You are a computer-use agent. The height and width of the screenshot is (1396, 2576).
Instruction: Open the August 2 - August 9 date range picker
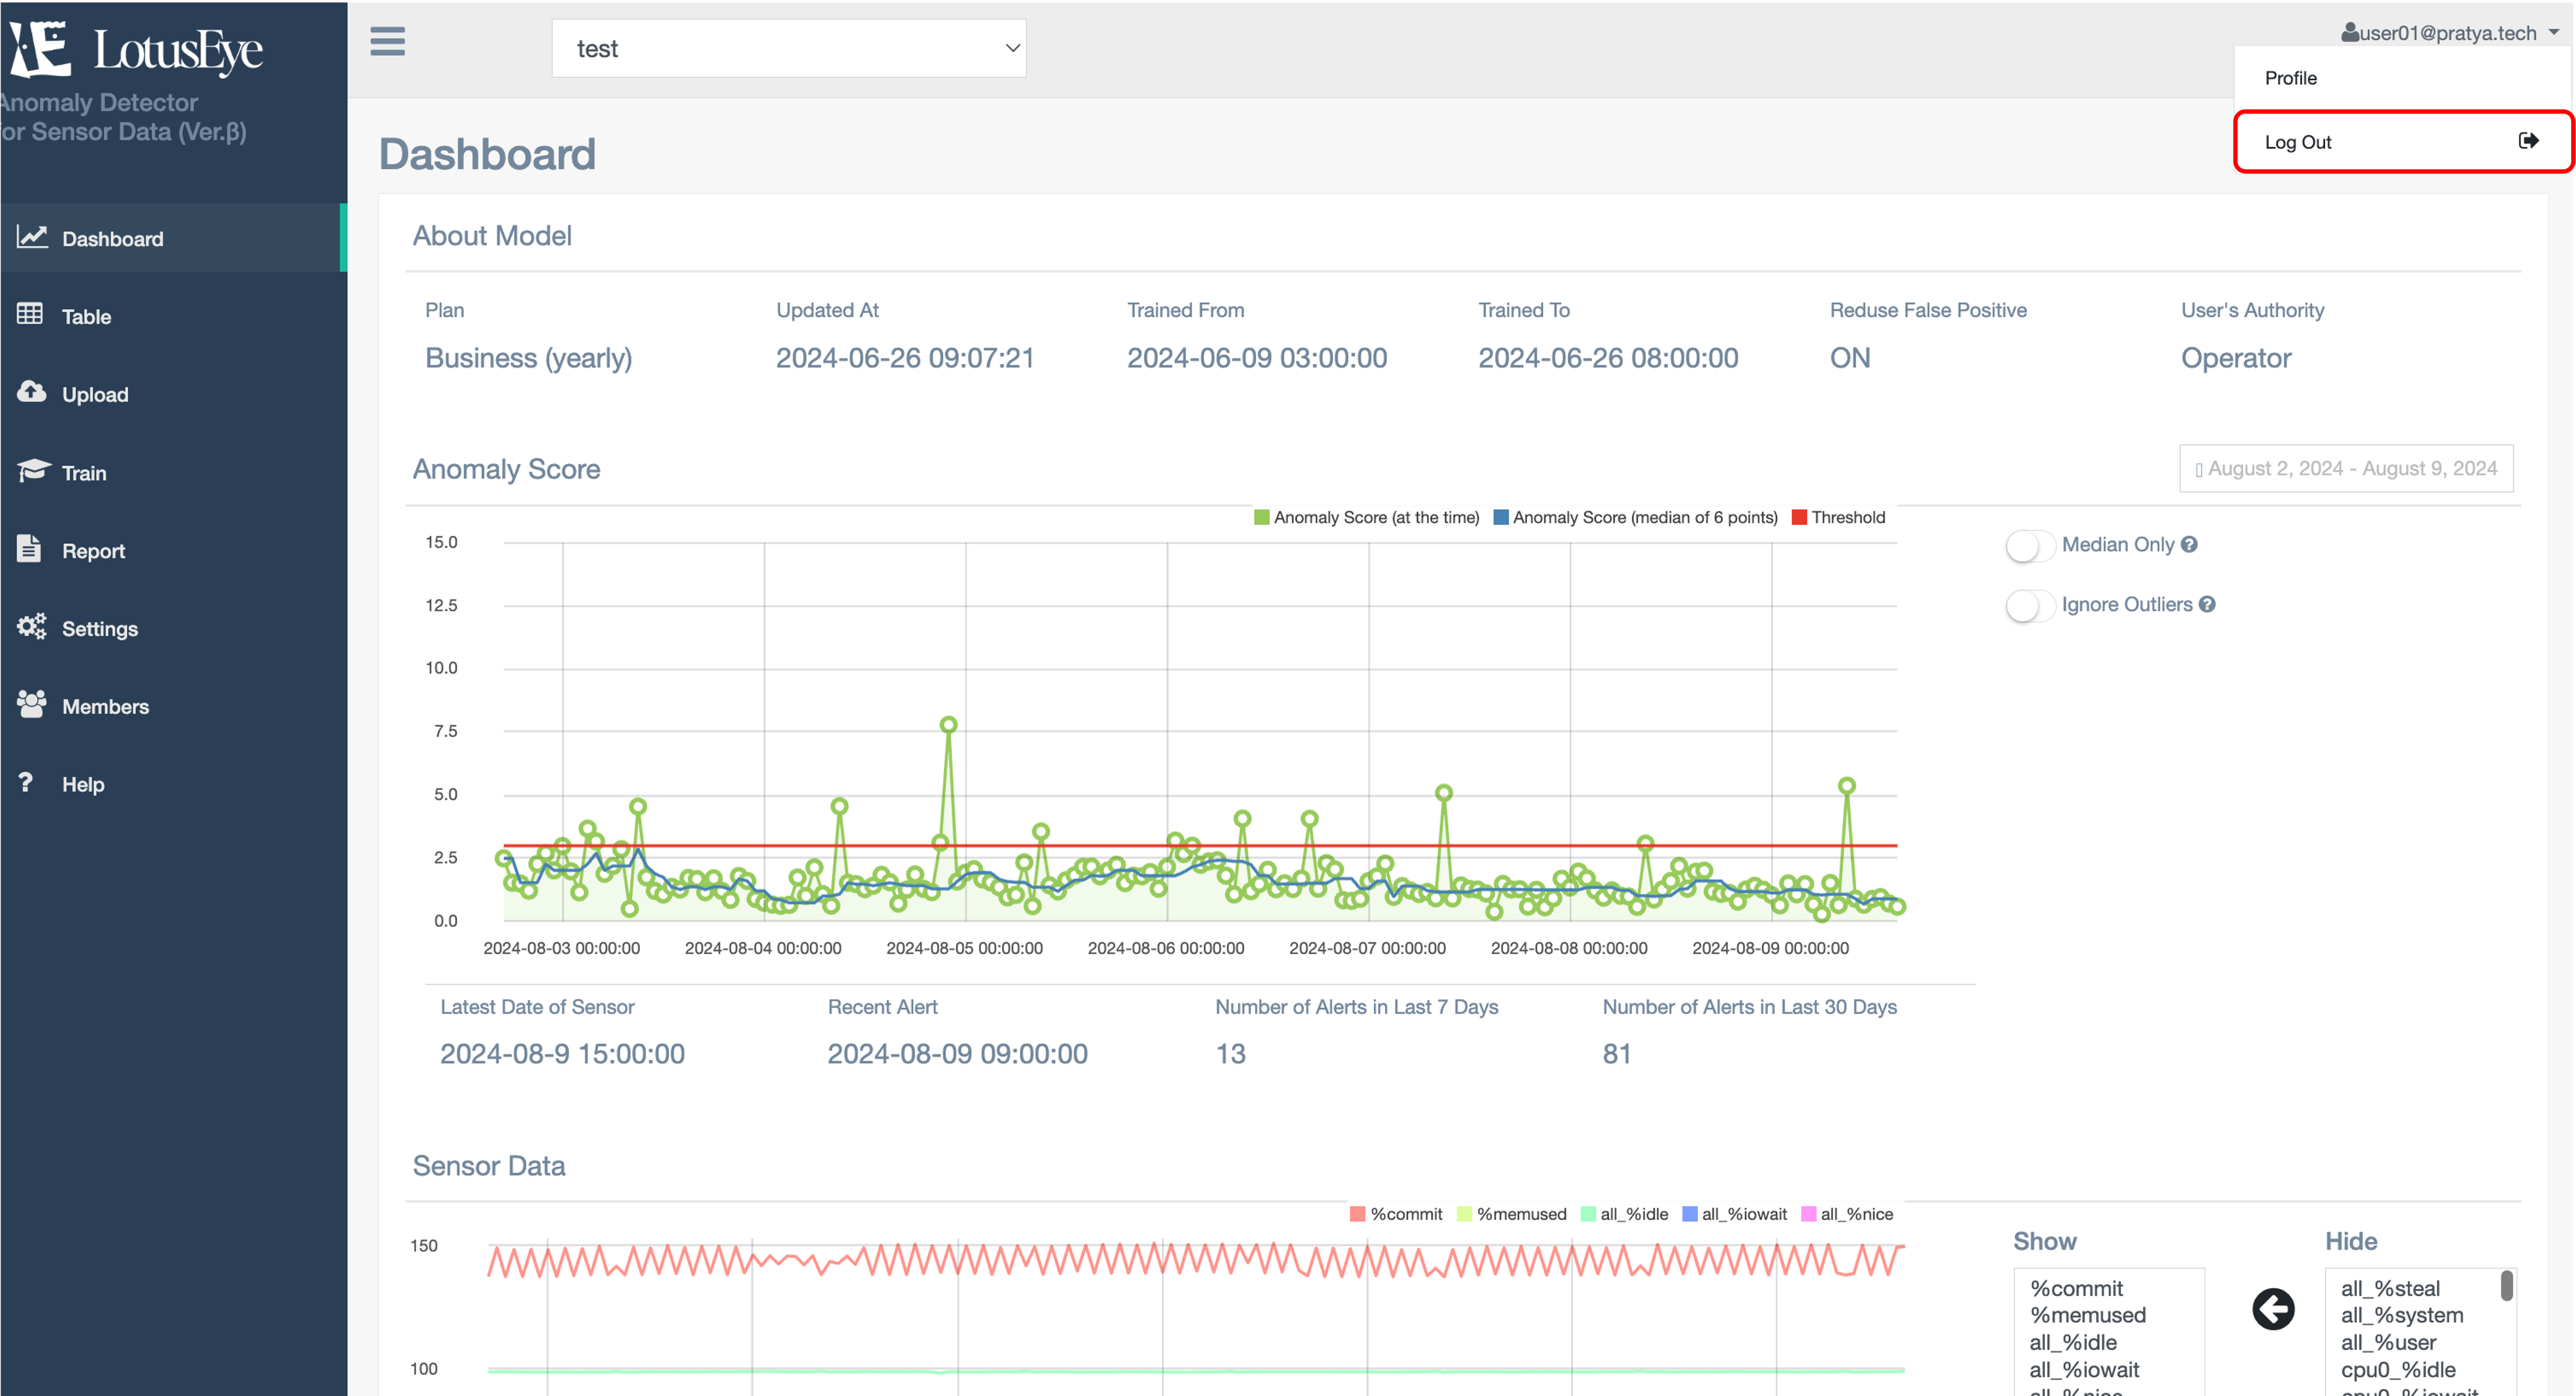coord(2345,468)
